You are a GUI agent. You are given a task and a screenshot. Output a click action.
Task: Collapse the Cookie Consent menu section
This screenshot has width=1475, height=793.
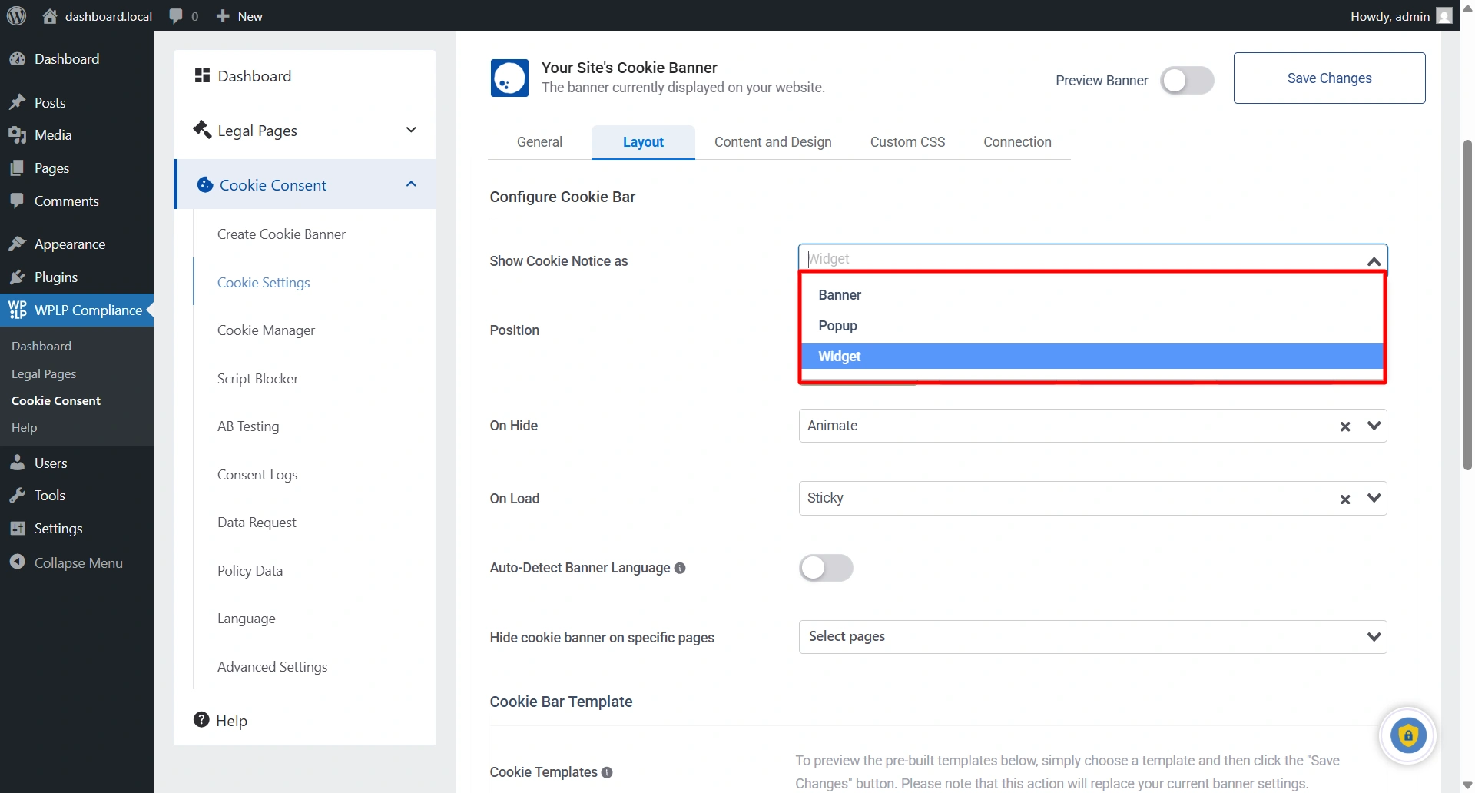coord(411,184)
